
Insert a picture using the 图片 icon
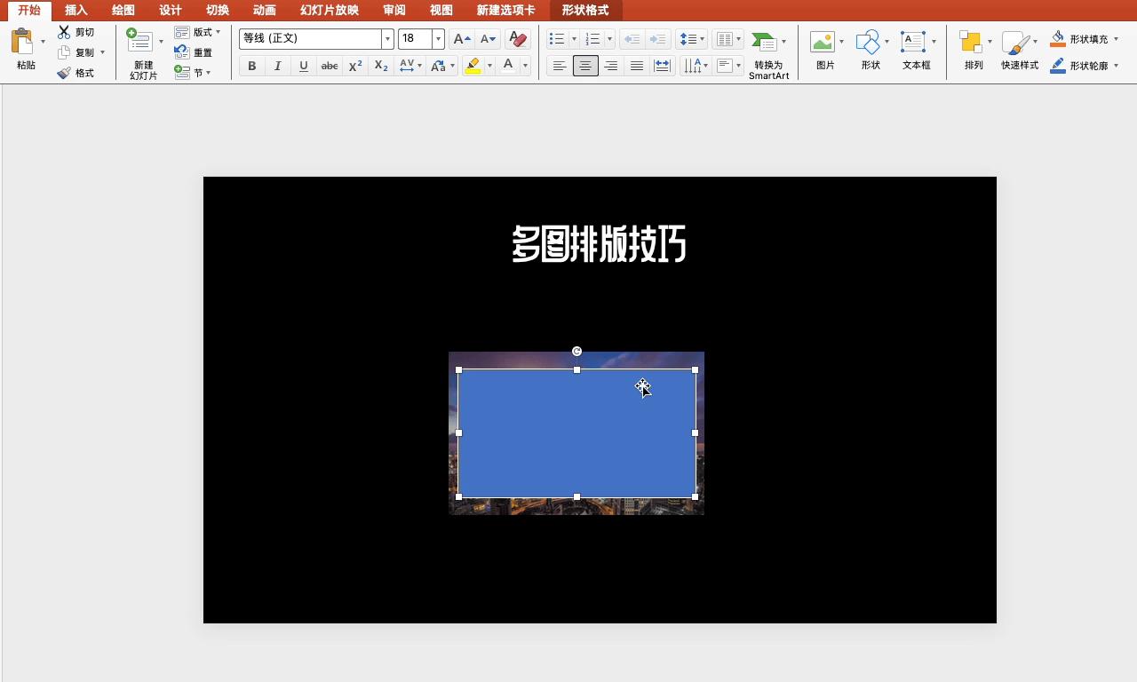pos(823,40)
